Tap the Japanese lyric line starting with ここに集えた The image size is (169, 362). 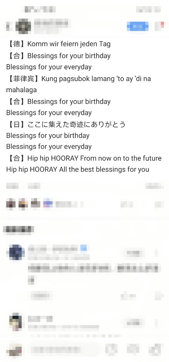click(x=76, y=124)
